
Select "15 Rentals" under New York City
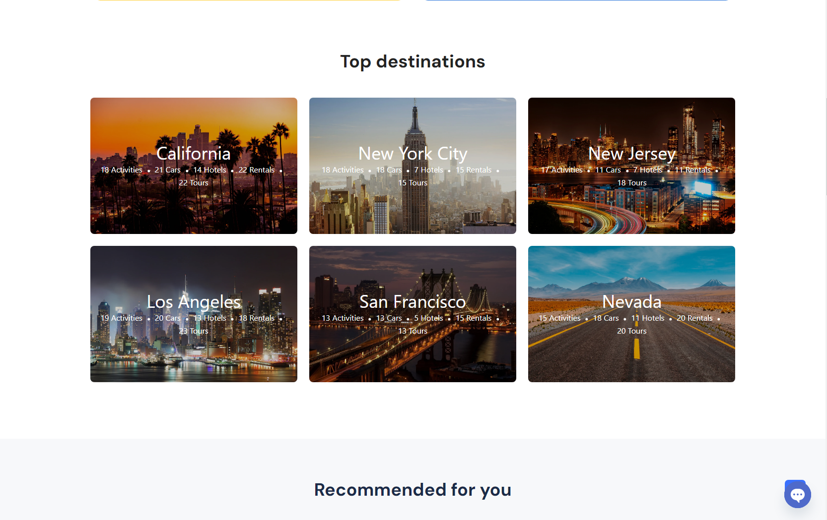(474, 170)
